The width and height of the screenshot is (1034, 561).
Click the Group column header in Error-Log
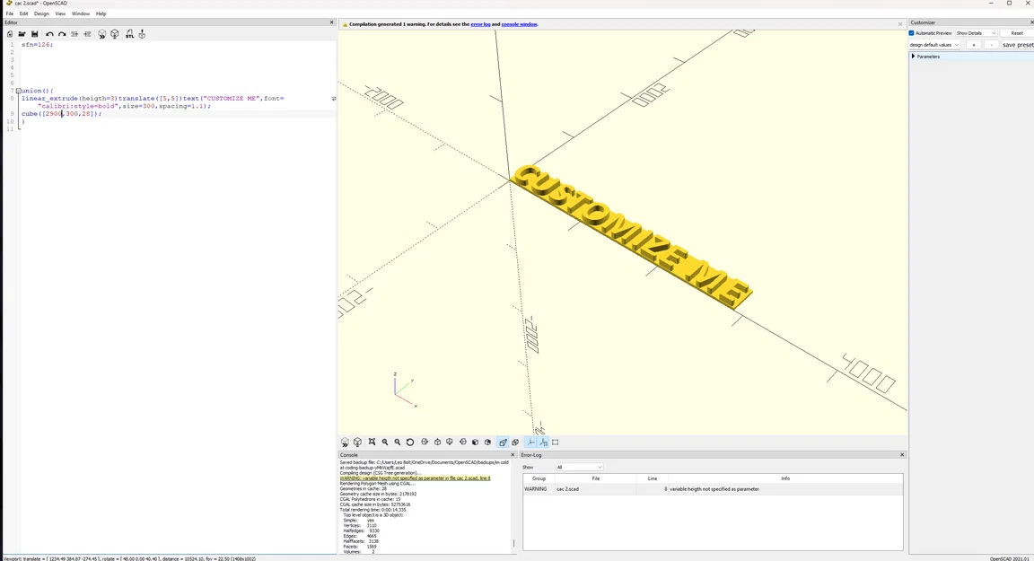[539, 478]
